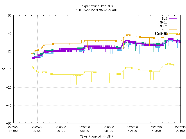Image resolution: width=186 pixels, height=139 pixels.
Task: Click the chart title 'Temperature for MEX'
Action: pyautogui.click(x=96, y=6)
